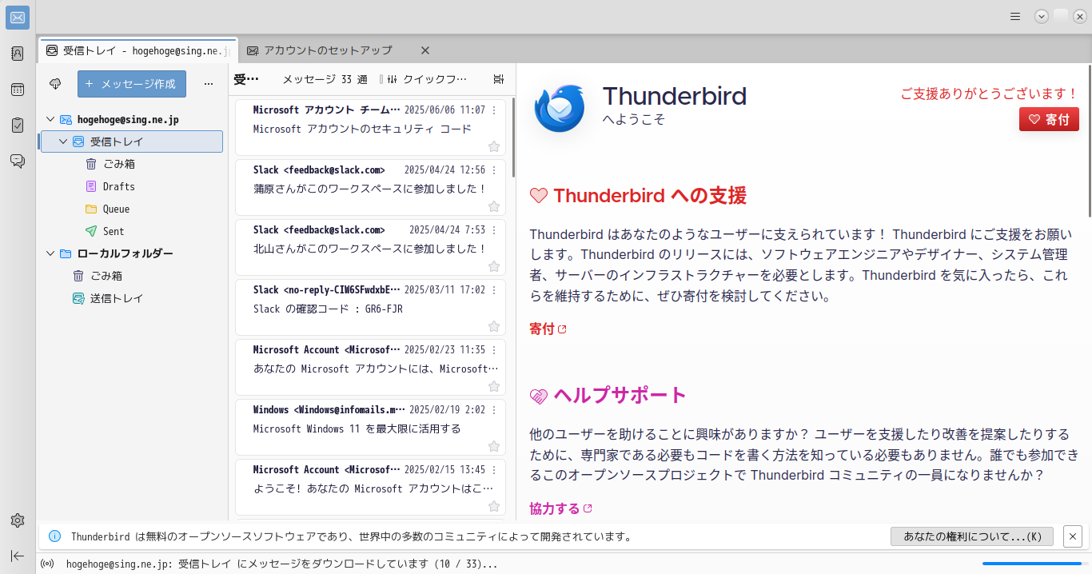
Task: Open options menu for 2025/04/24 12:56 message
Action: [494, 170]
